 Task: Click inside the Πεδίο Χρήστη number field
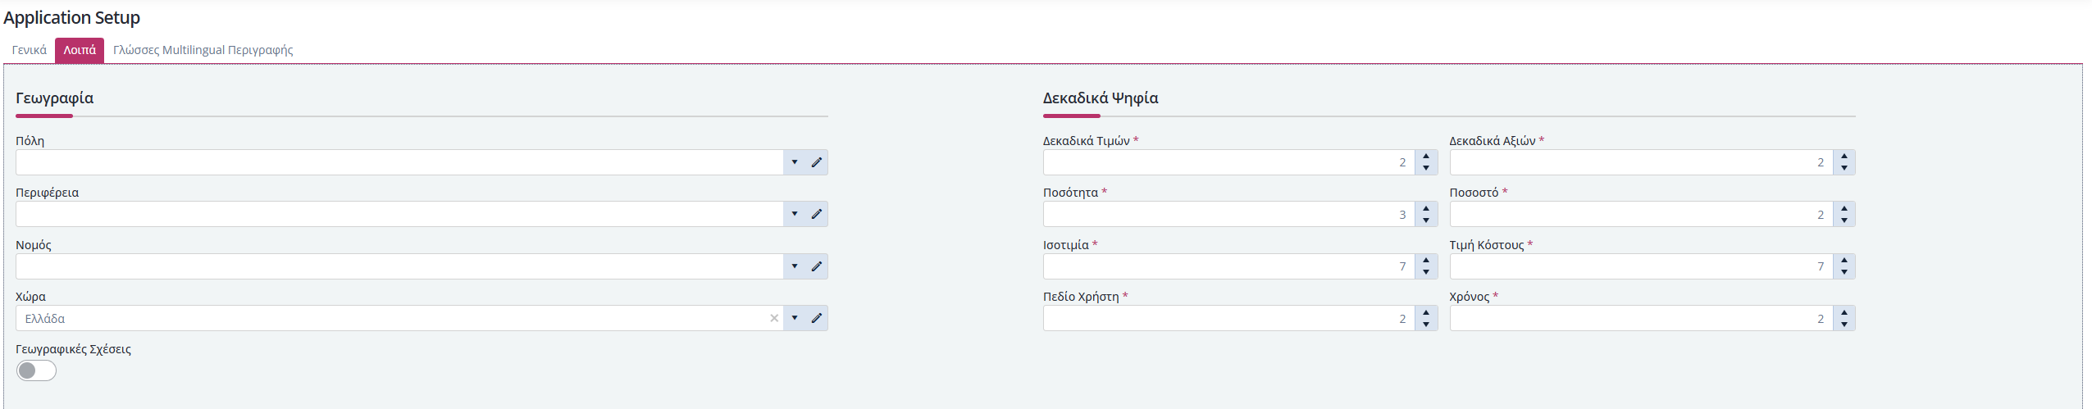click(1228, 318)
